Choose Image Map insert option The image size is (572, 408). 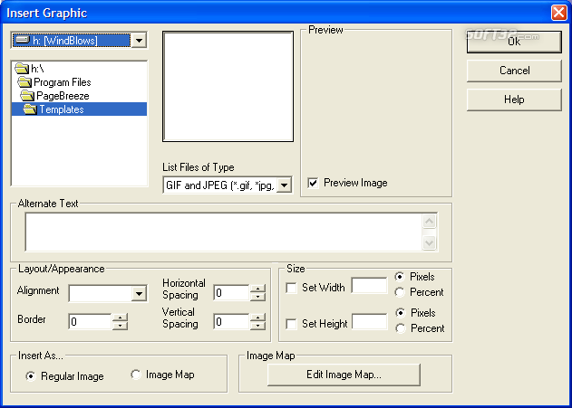136,375
